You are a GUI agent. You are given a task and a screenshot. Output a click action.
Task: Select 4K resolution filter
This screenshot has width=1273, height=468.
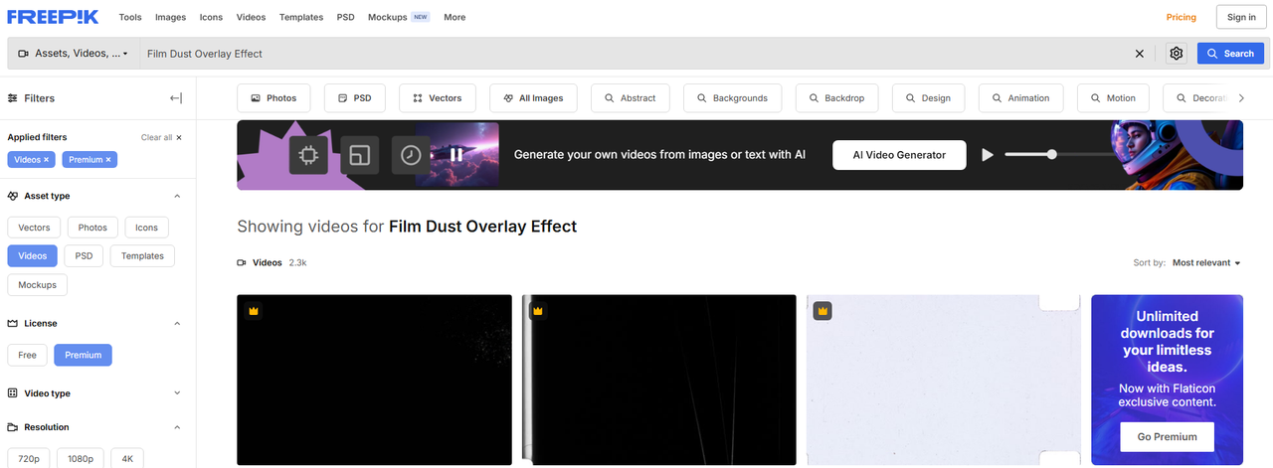pos(127,458)
